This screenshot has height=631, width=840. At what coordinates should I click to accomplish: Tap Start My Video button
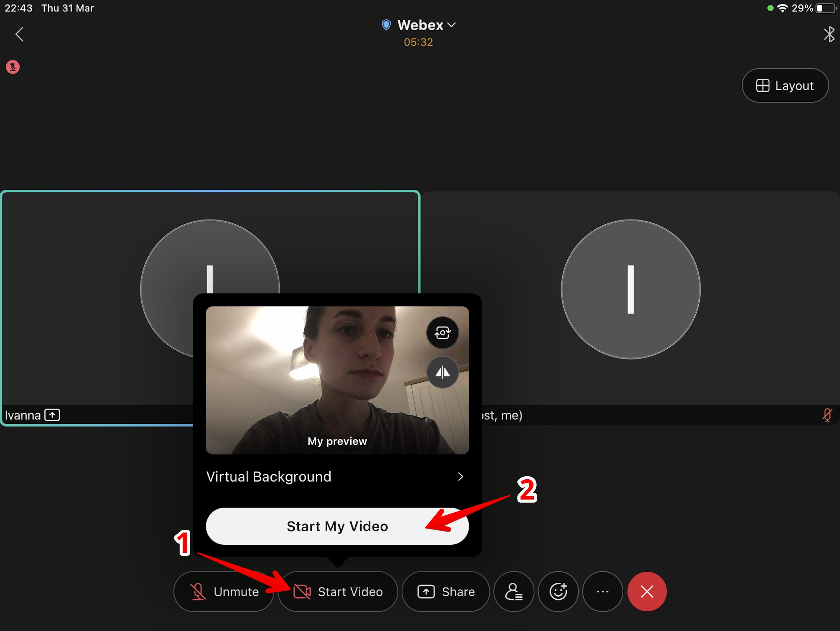pos(337,526)
